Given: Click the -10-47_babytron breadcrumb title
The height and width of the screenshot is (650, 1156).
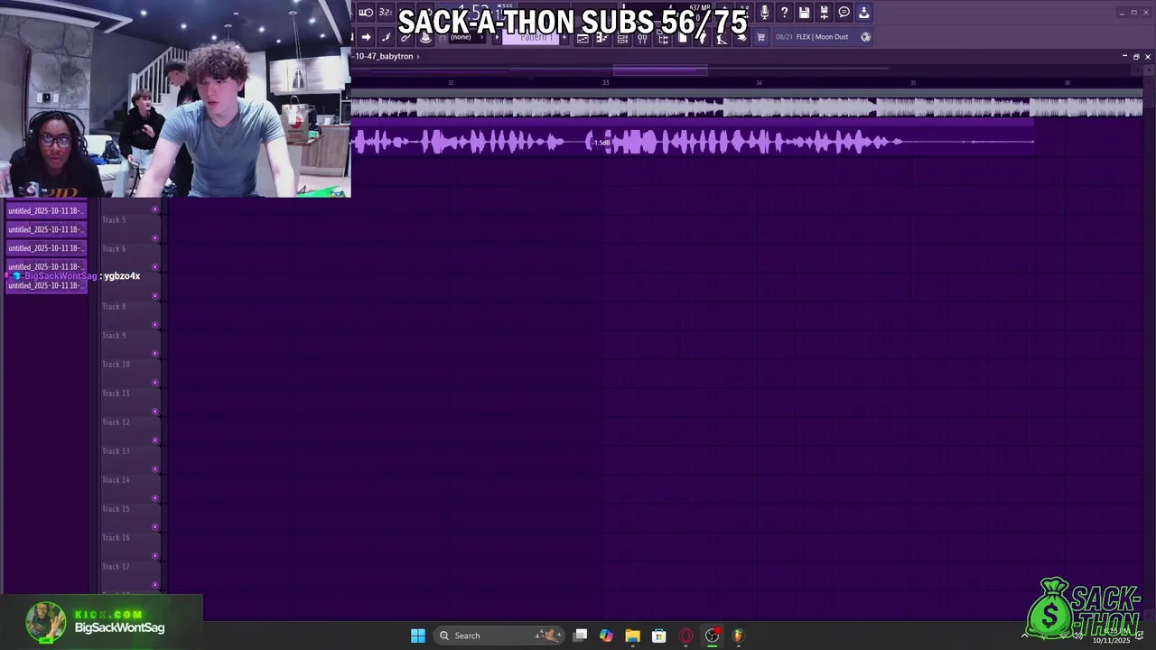Looking at the screenshot, I should (384, 56).
